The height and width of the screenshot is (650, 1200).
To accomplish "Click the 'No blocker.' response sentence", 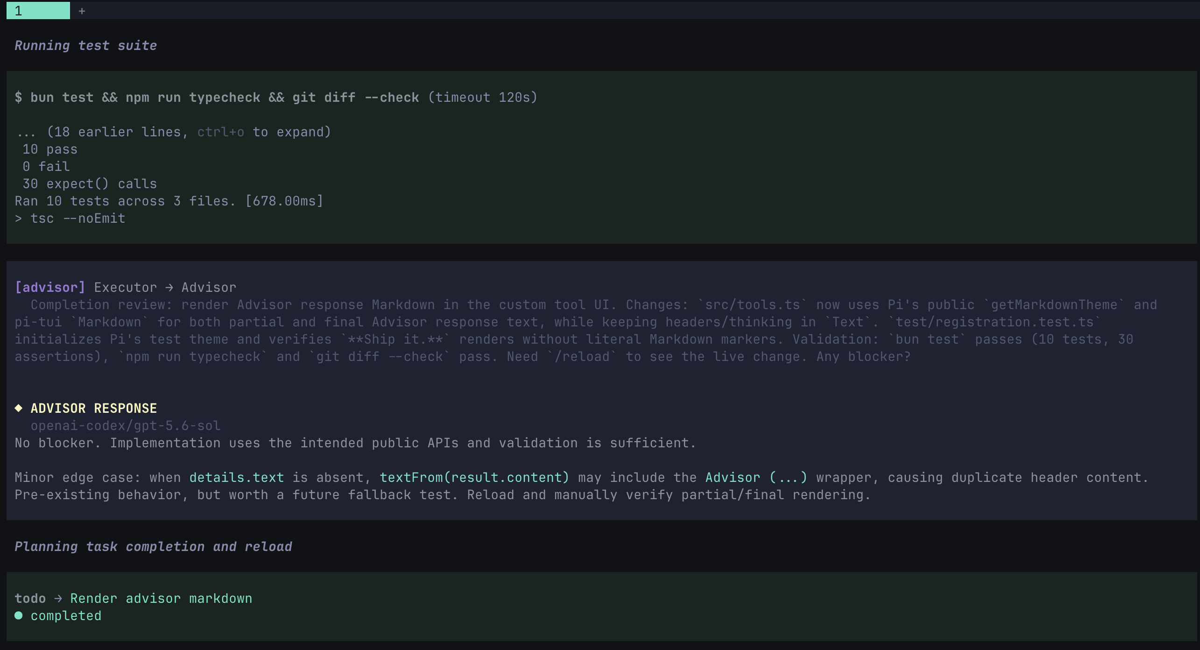I will pos(355,443).
